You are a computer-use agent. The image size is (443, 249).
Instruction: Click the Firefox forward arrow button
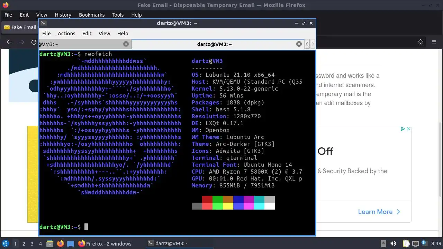[21, 42]
